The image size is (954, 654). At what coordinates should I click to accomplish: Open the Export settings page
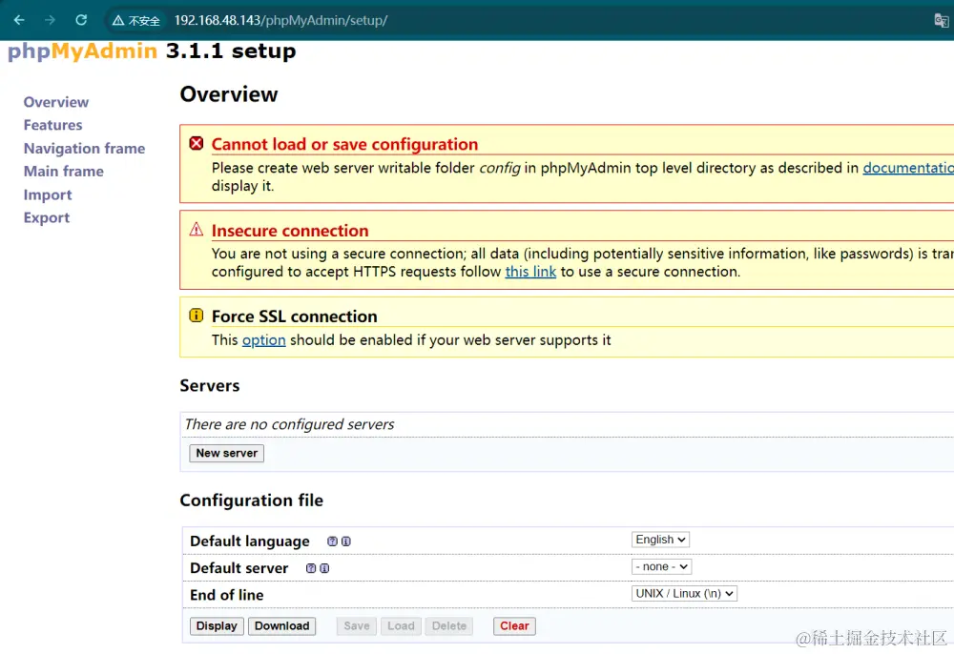click(47, 217)
